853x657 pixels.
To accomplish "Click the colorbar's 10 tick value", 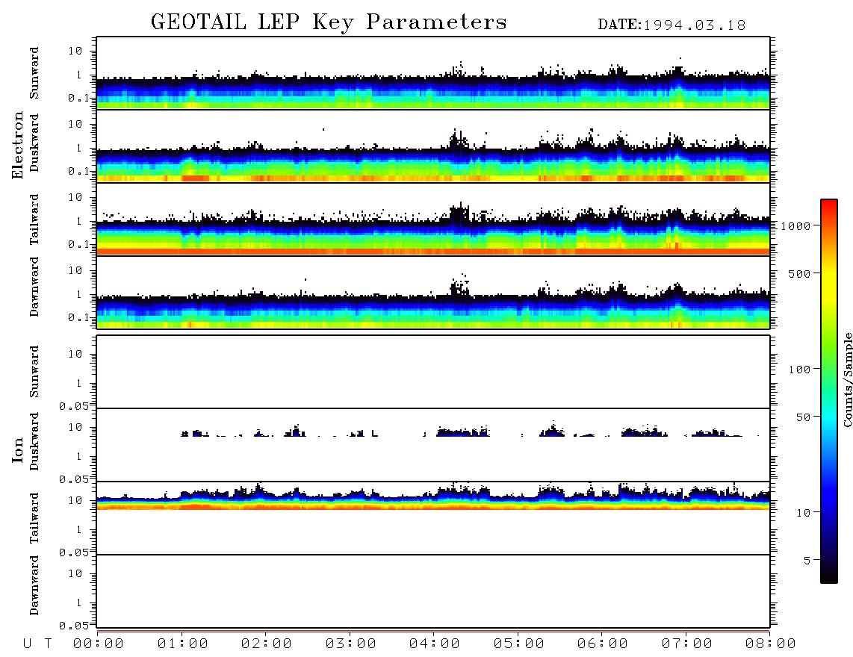I will pyautogui.click(x=803, y=512).
